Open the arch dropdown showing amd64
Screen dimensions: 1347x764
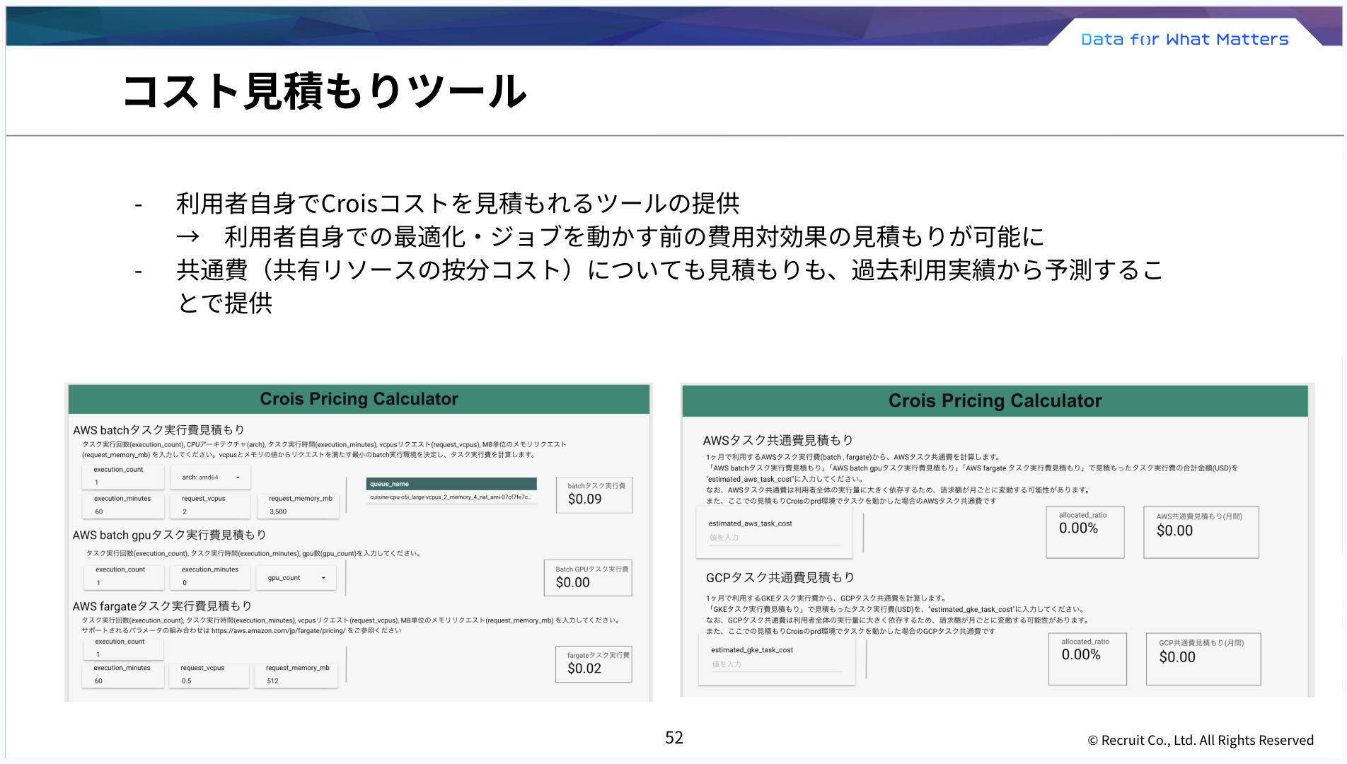(209, 477)
